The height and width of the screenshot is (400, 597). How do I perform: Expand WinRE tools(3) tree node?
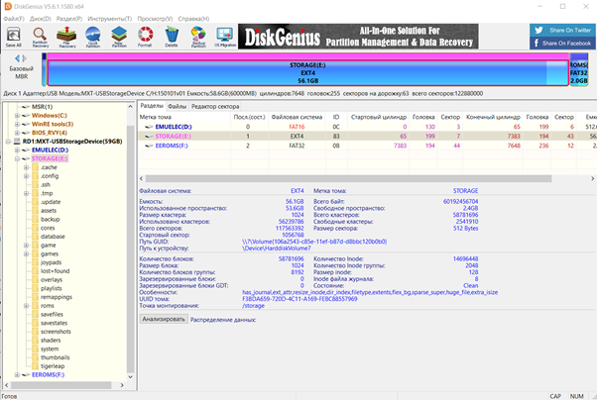[17, 125]
